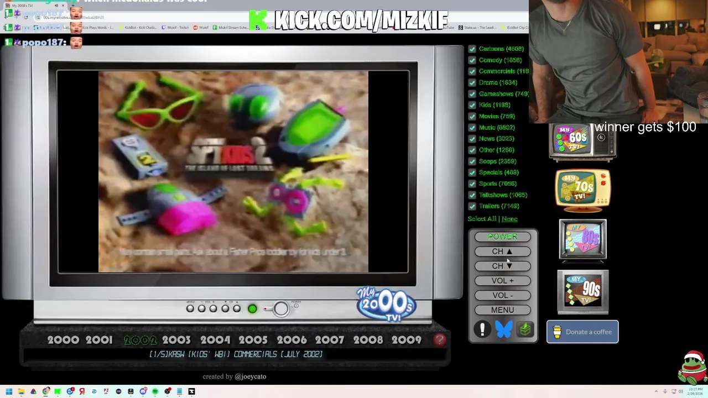Click the Donate a coffee button
The height and width of the screenshot is (398, 708).
(x=582, y=332)
